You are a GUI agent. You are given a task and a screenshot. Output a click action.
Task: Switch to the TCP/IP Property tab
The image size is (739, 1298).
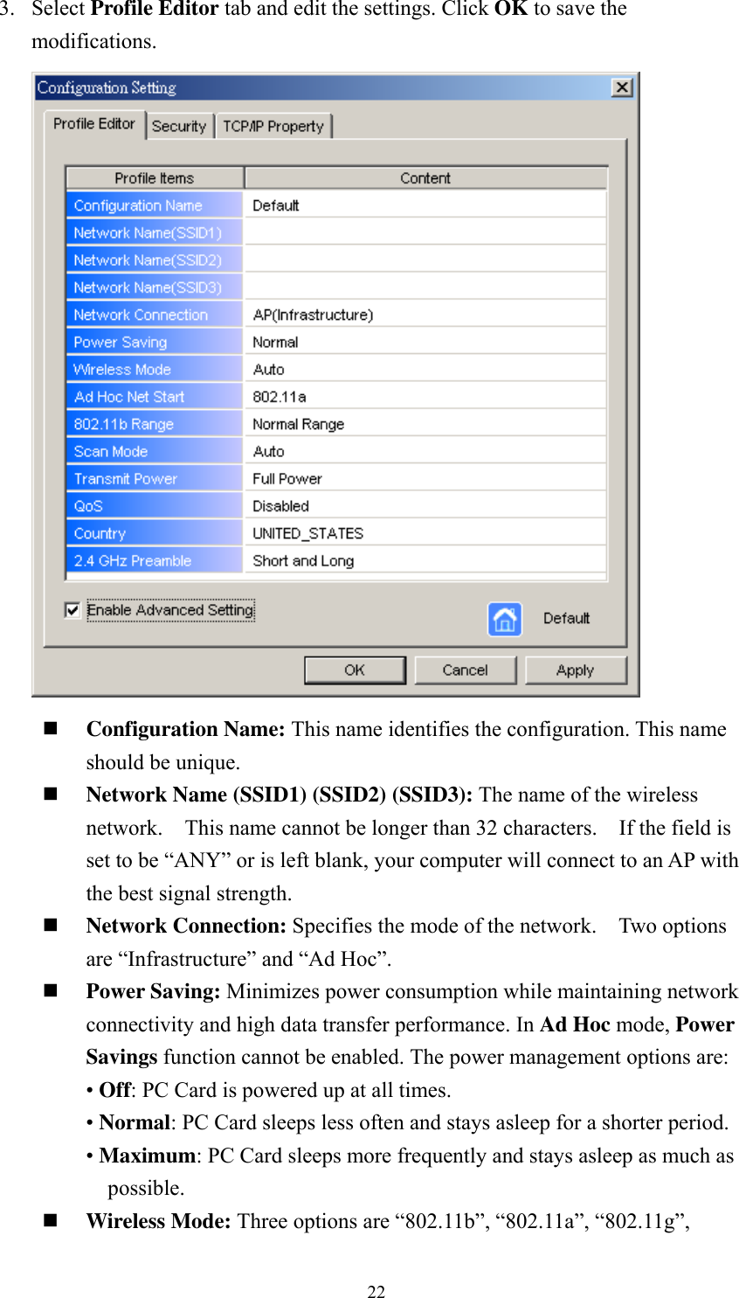274,125
